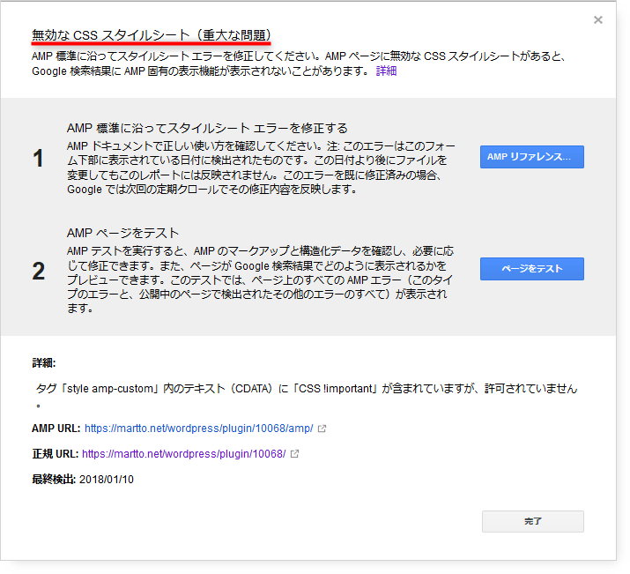The height and width of the screenshot is (574, 630).
Task: Click the 詳細: section label
Action: [44, 362]
